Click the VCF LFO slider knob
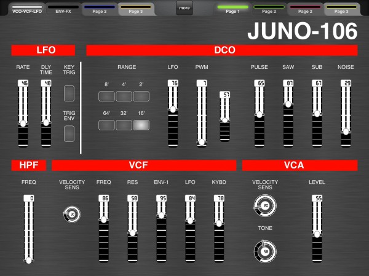The width and height of the screenshot is (369, 276). click(x=190, y=221)
